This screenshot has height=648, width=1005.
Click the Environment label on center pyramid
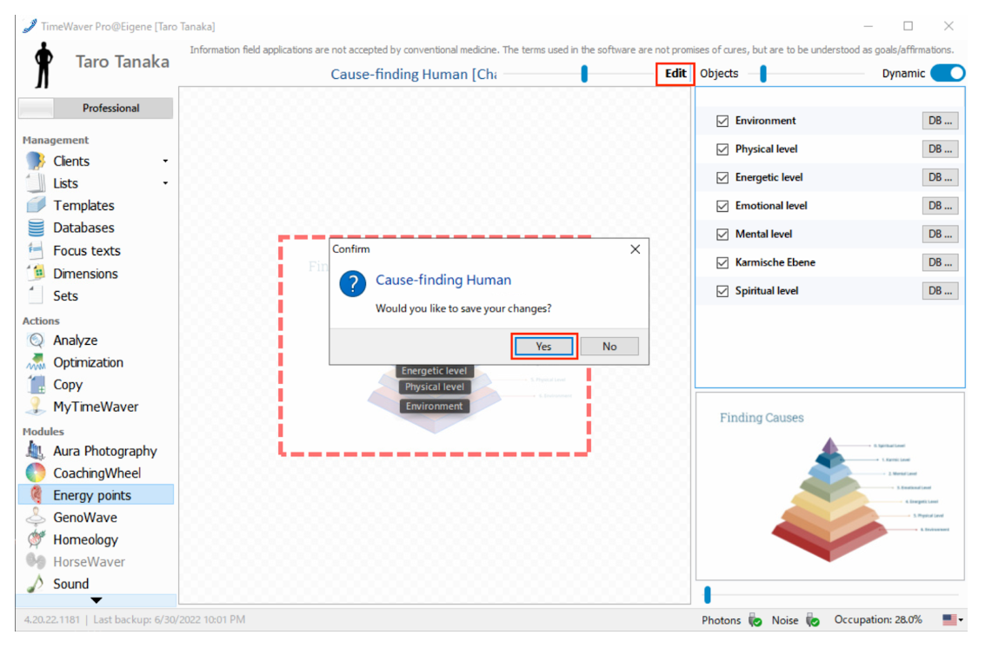[434, 406]
